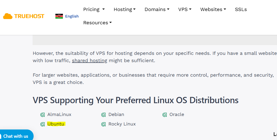Expand the Resources dropdown menu

98,23
